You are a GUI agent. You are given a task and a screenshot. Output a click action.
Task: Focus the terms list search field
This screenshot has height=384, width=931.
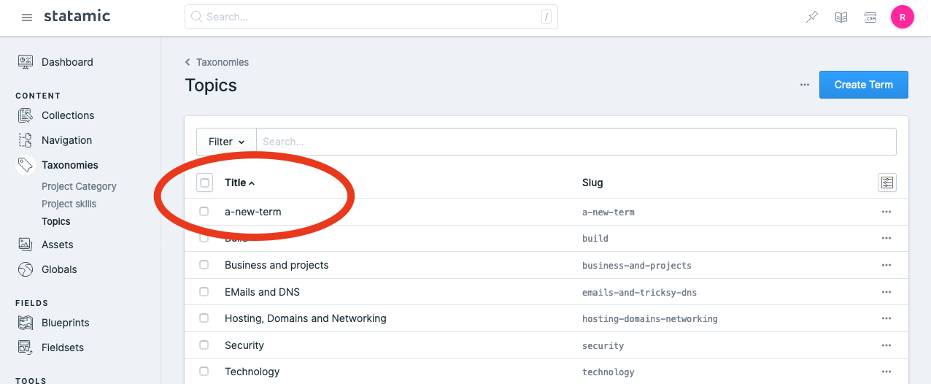576,142
